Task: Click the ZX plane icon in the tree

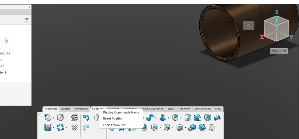Action: tap(7, 41)
